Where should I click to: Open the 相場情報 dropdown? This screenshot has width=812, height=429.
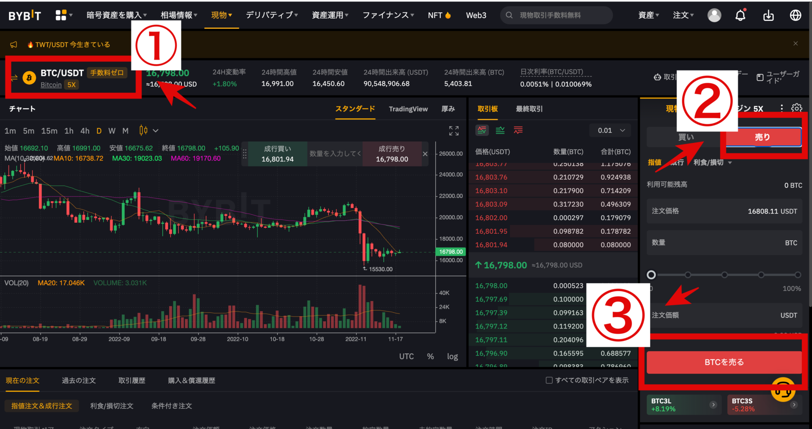179,15
